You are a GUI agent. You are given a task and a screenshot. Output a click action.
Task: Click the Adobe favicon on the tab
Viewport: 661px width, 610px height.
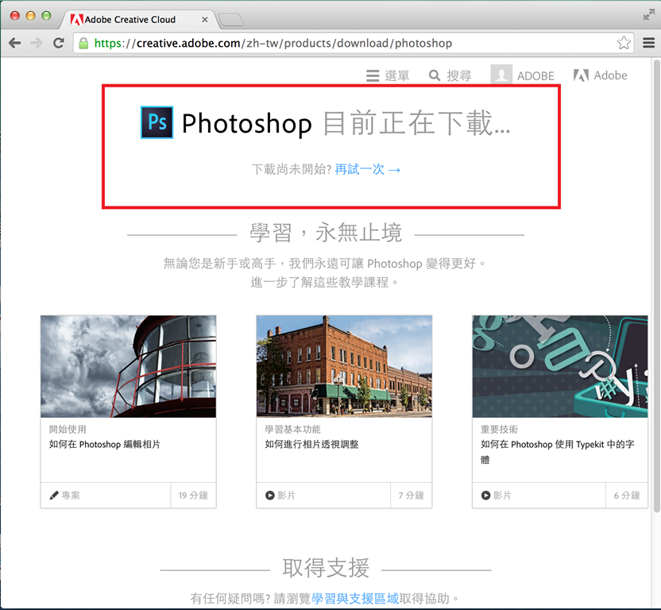click(76, 19)
